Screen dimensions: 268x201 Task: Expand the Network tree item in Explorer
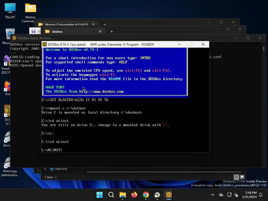45,169
